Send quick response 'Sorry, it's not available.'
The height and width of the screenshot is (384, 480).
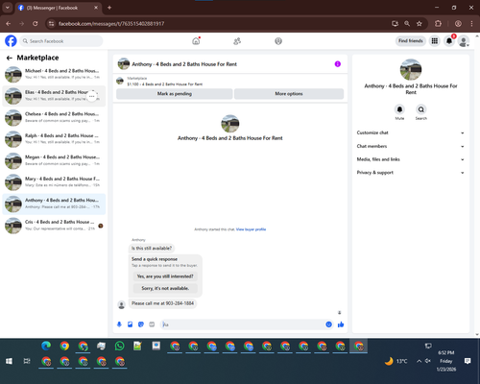click(x=165, y=288)
